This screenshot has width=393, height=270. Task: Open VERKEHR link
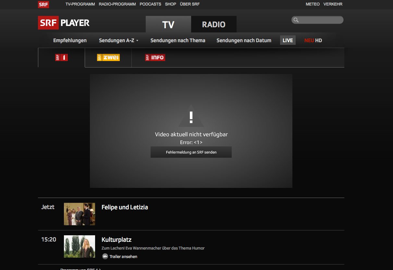[333, 4]
